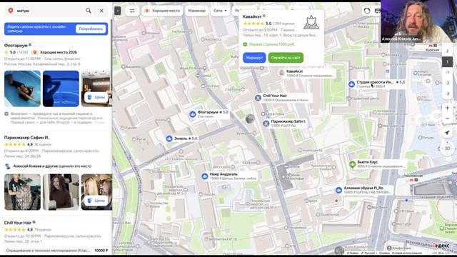
Task: Click the Кавайкэт logo in popup
Action: [311, 22]
